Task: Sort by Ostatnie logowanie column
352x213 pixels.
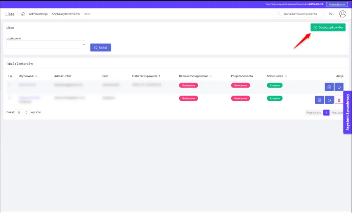Action: [x=146, y=76]
